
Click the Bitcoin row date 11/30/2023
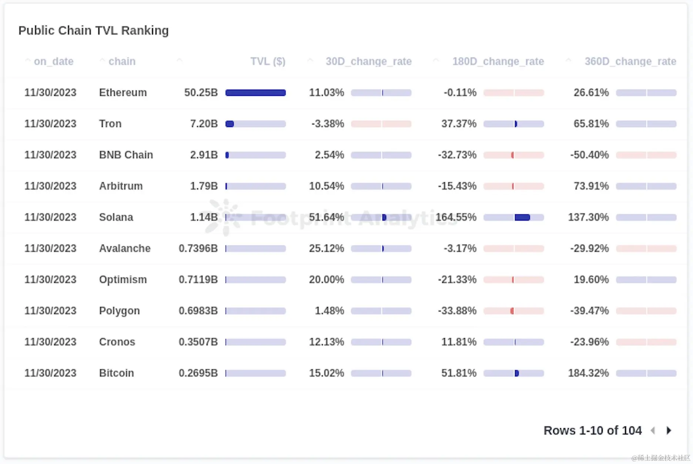[50, 373]
